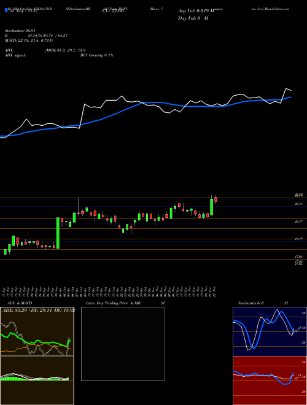Click the 'Intra Day Trading Price & MR SI' title
This screenshot has height=405, width=307.
click(x=125, y=303)
